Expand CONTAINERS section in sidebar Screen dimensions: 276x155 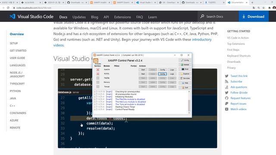[x=18, y=113]
